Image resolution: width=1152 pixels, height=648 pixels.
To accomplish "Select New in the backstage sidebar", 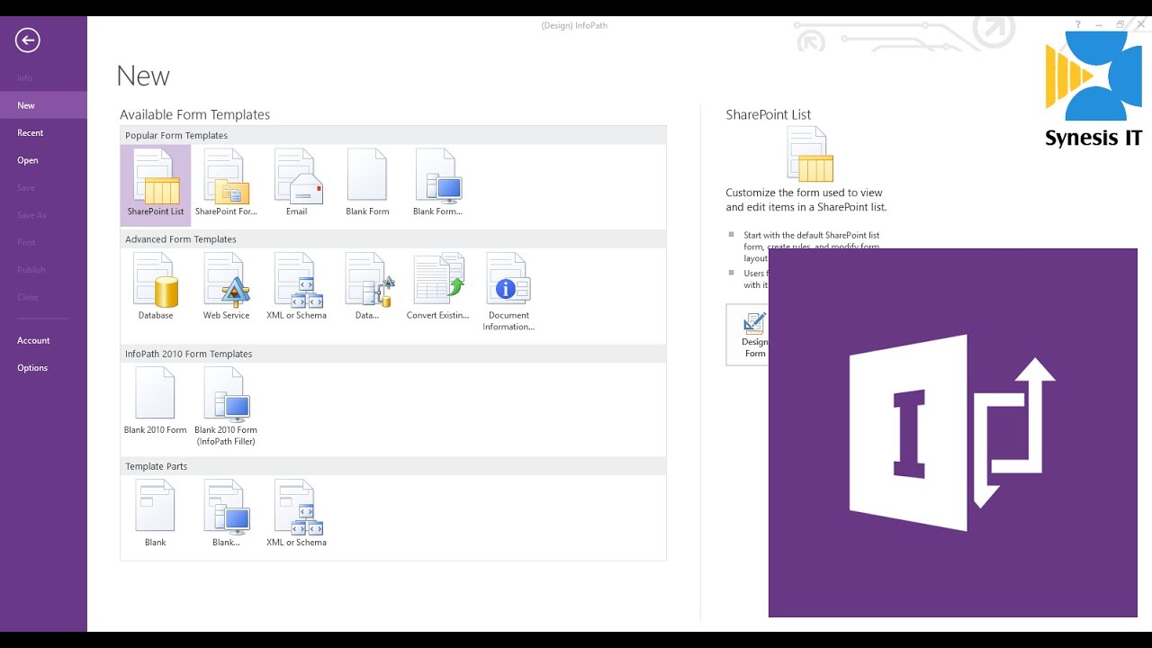I will [x=43, y=105].
